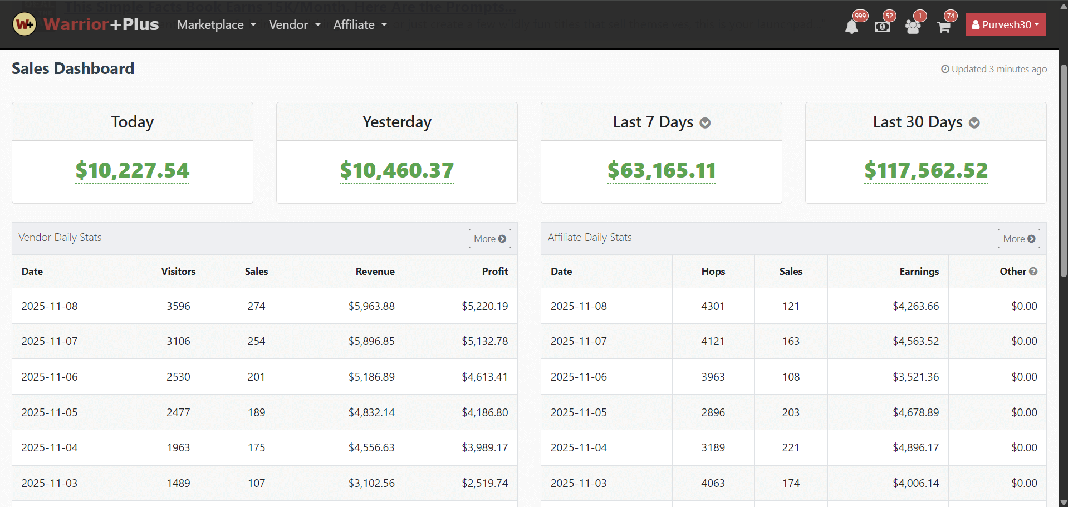Click More in Vendor Daily Stats
This screenshot has width=1068, height=507.
489,239
